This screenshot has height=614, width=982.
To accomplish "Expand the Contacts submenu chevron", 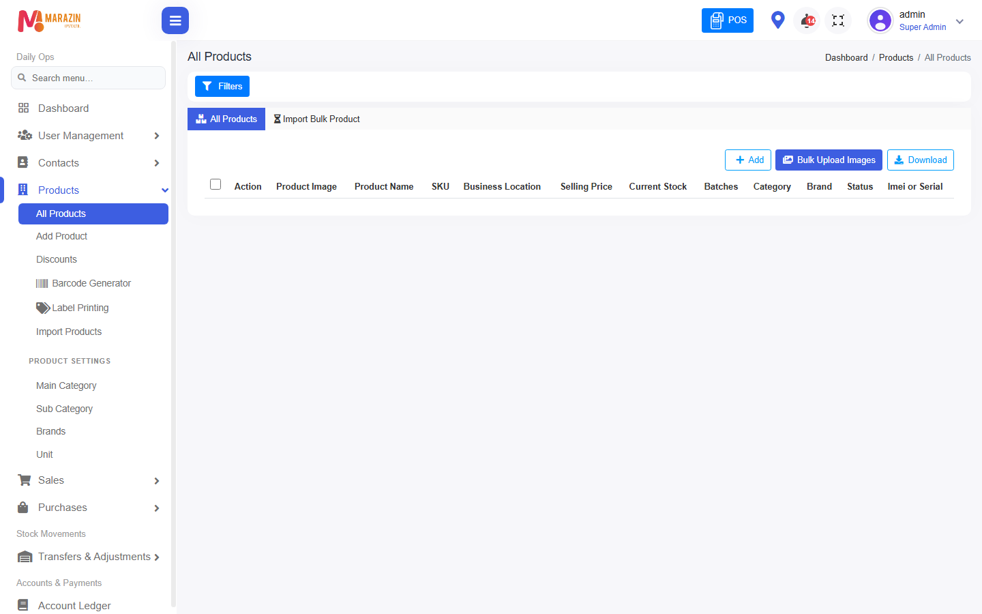I will click(x=157, y=163).
